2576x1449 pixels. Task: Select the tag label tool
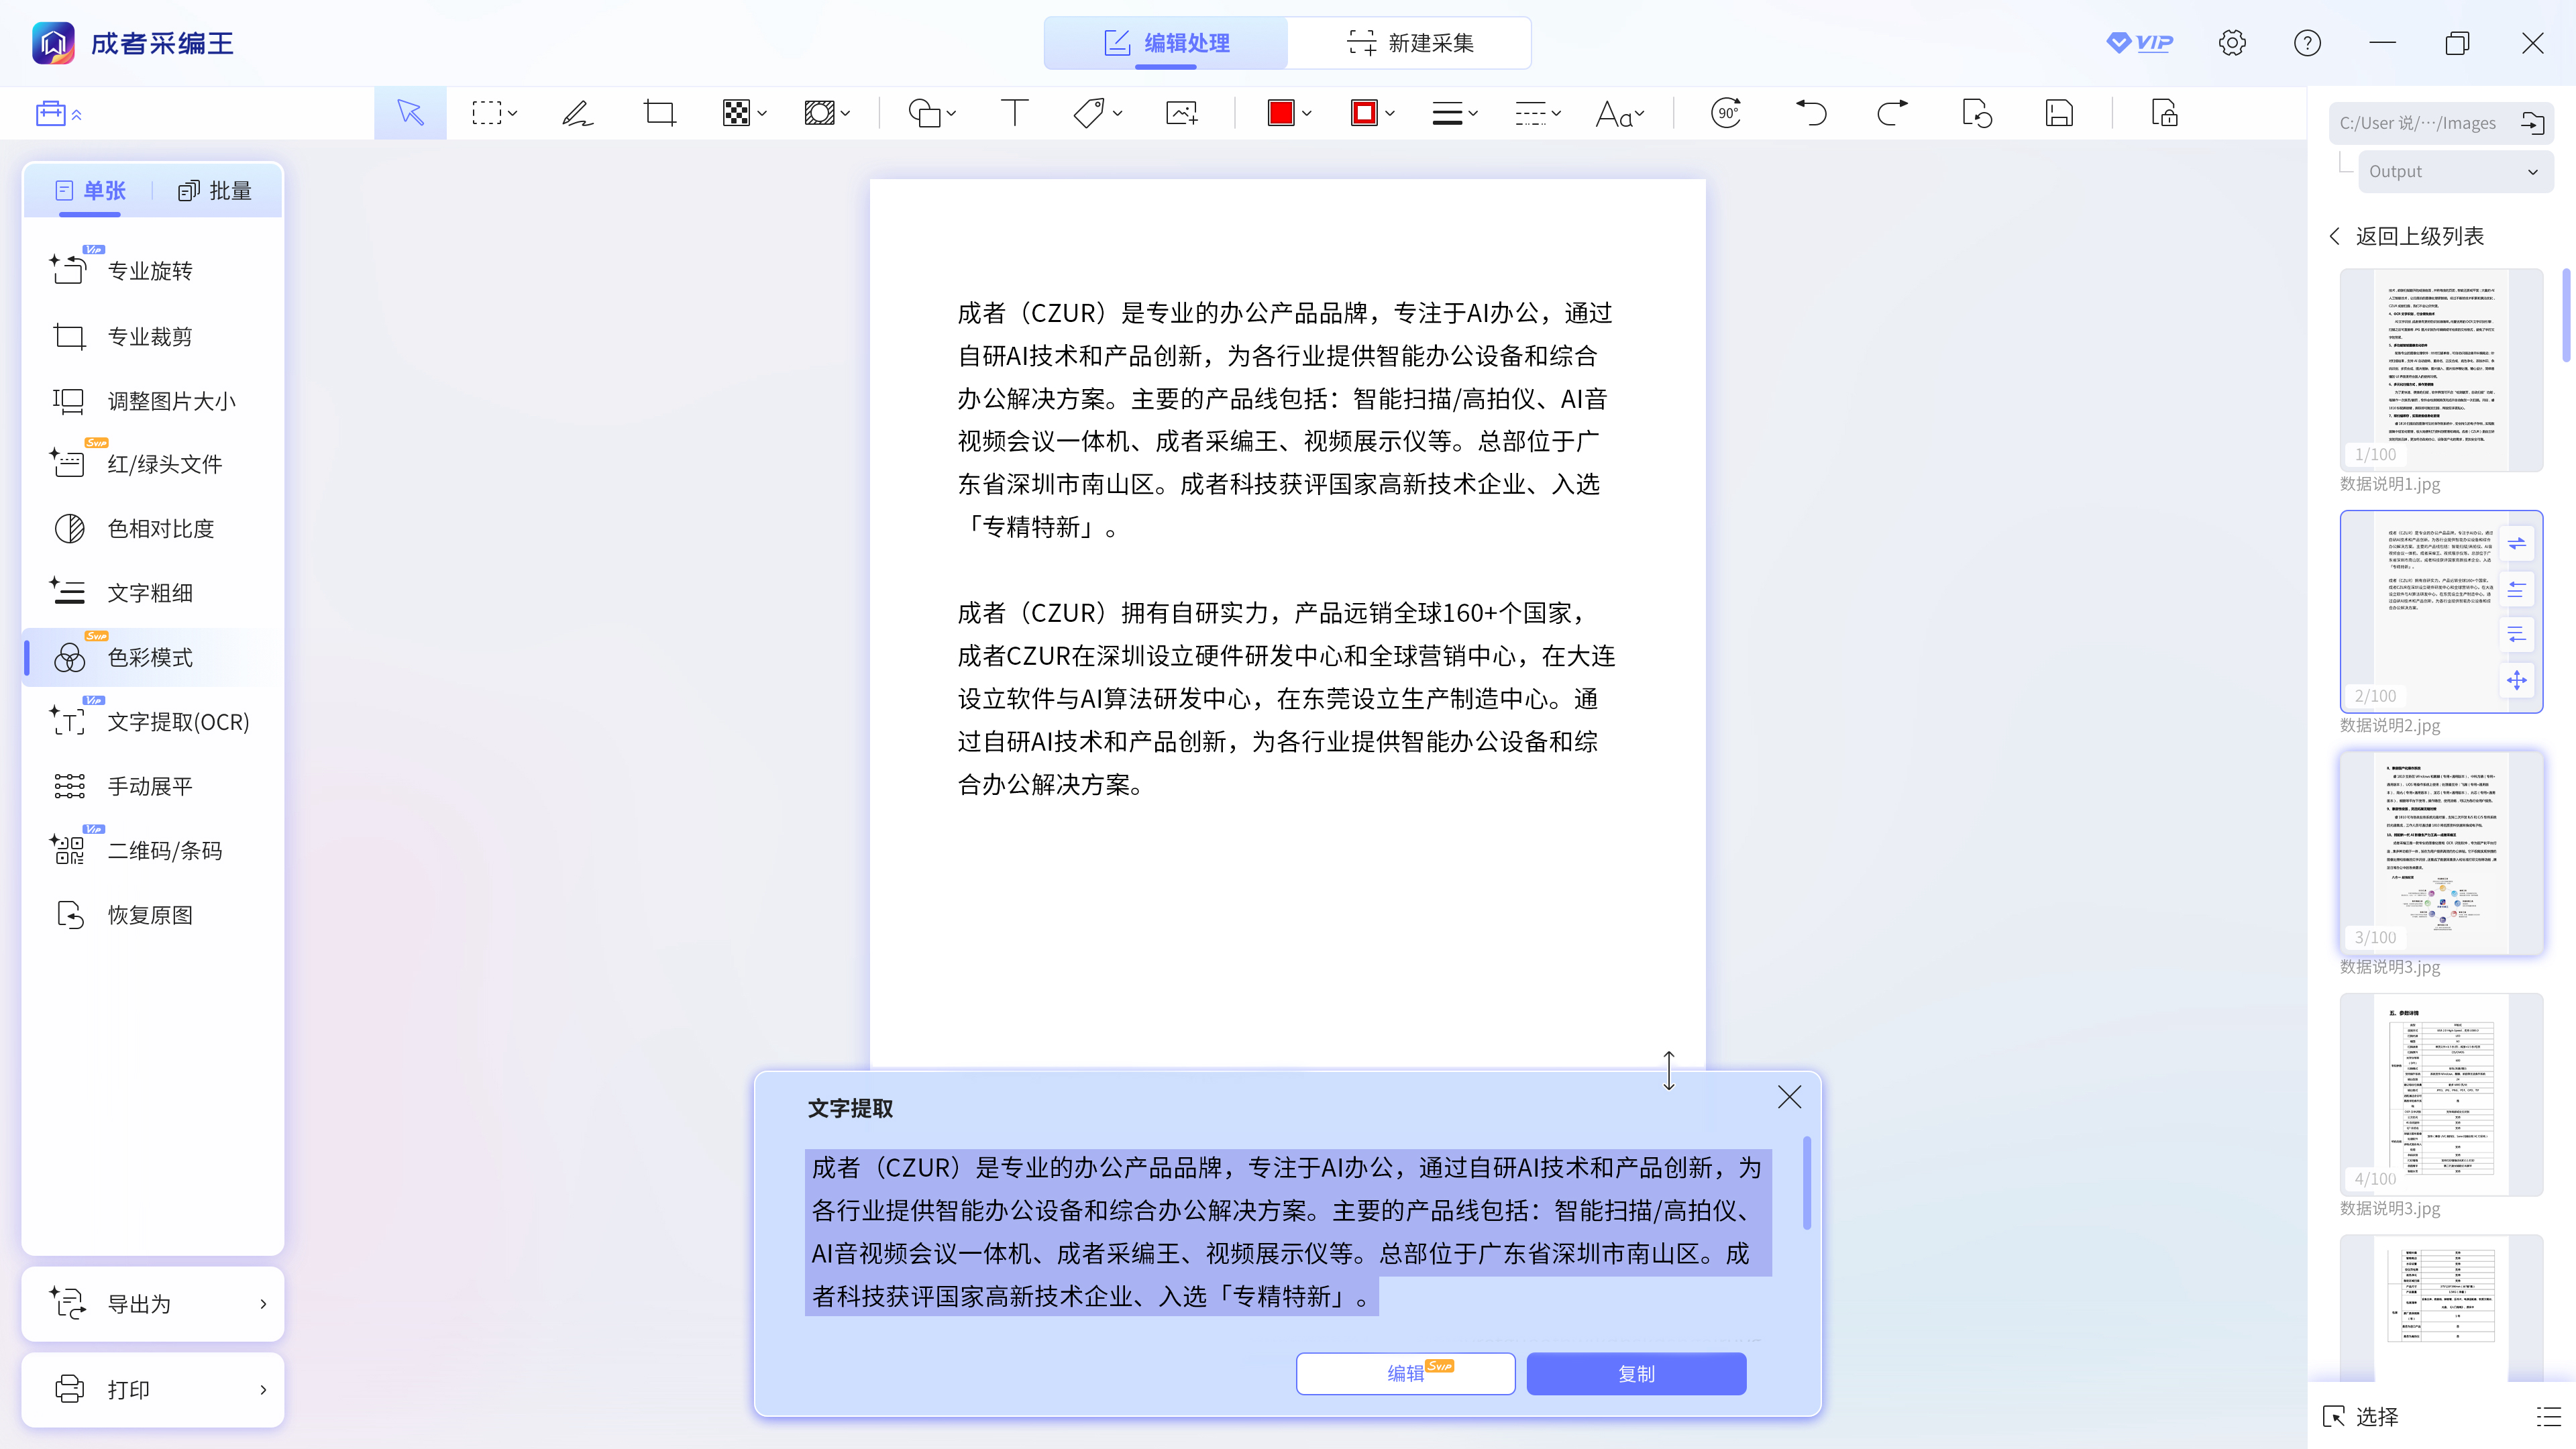(1089, 113)
